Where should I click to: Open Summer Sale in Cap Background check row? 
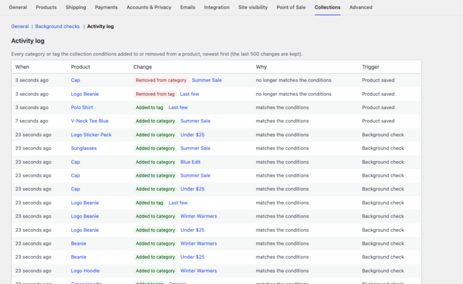[195, 175]
